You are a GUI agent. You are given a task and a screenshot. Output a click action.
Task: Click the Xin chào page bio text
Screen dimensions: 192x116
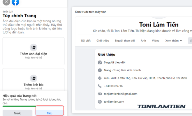(142, 31)
